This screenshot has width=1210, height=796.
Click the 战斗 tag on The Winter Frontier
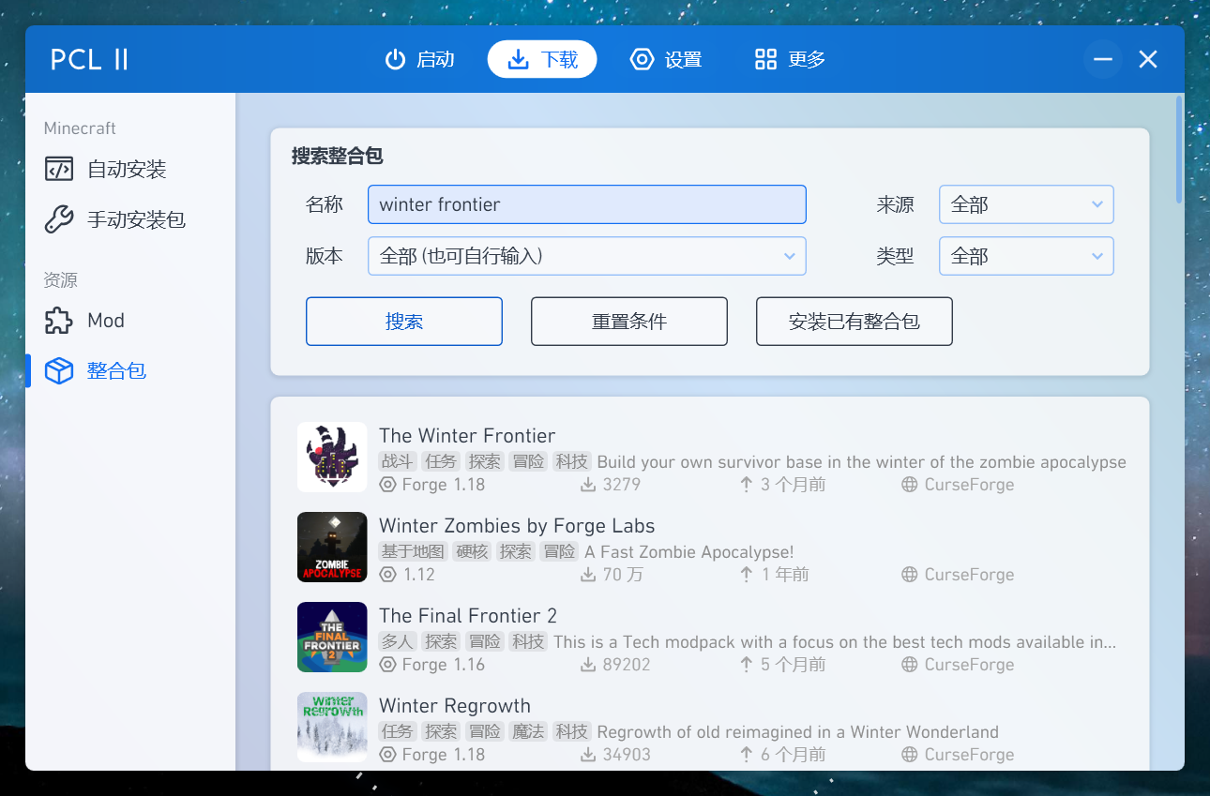coord(398,462)
